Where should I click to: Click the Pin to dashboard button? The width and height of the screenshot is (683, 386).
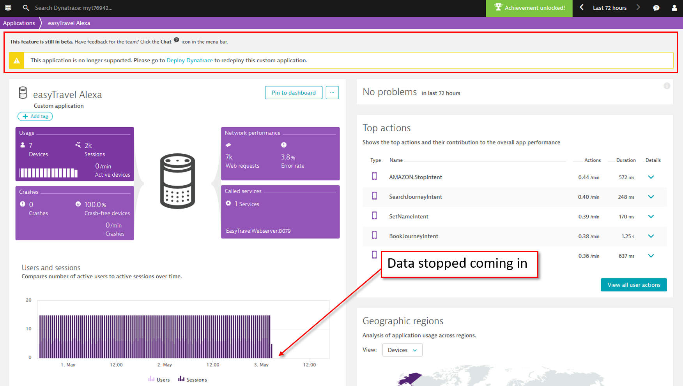pos(294,93)
